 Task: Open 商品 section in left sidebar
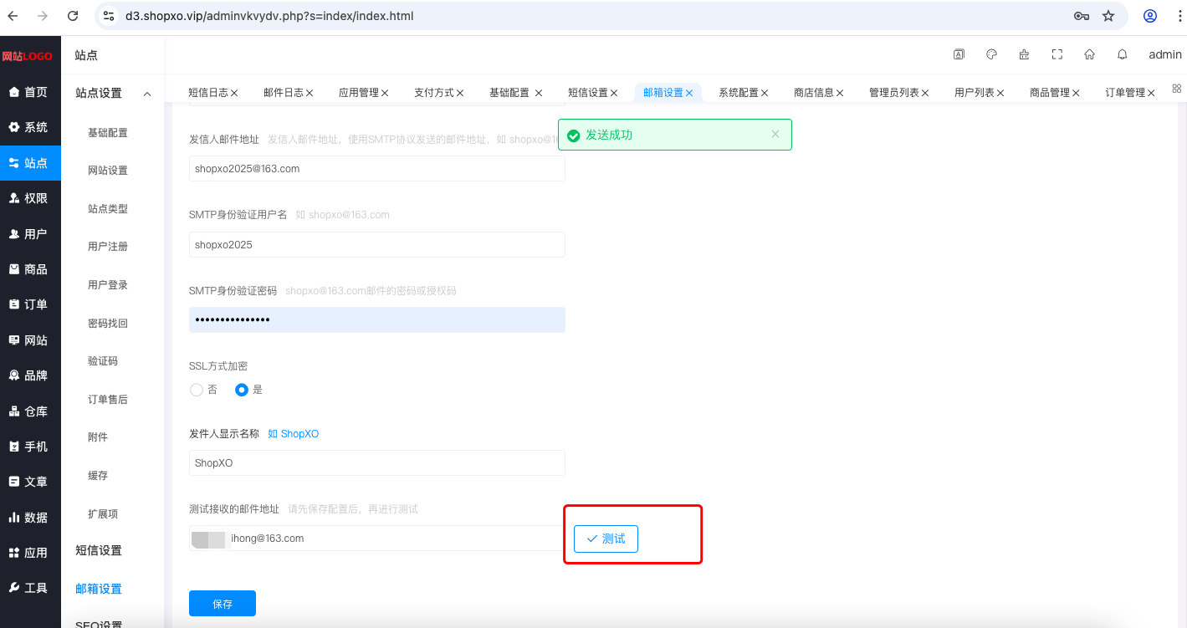pyautogui.click(x=30, y=269)
